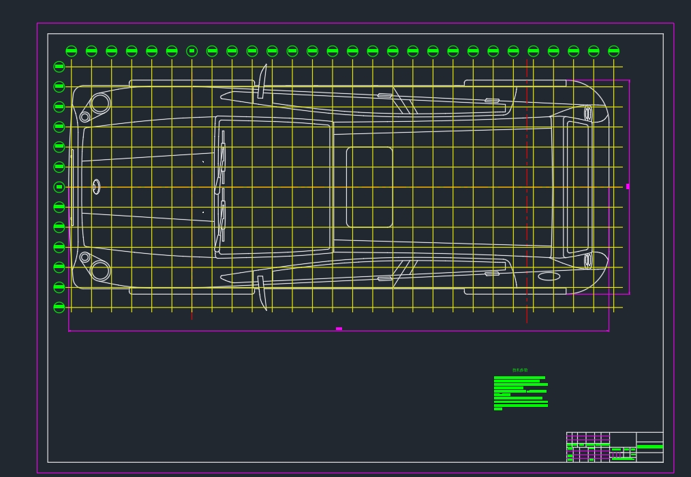The height and width of the screenshot is (477, 691).
Task: Click the title block table in the drawing corner
Action: 615,447
